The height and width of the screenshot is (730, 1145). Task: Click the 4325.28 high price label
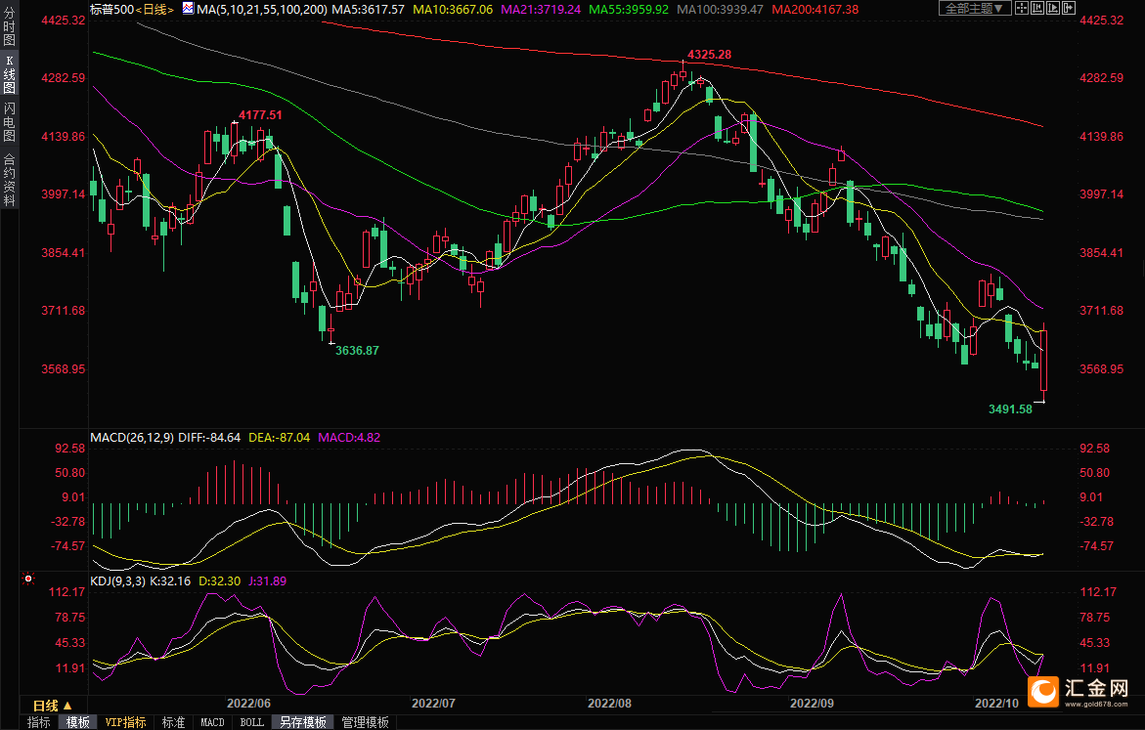709,54
